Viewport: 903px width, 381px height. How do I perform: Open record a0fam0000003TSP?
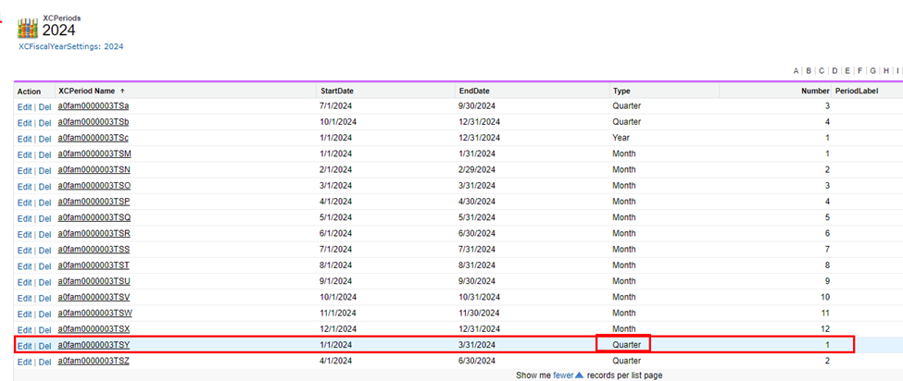[x=94, y=202]
